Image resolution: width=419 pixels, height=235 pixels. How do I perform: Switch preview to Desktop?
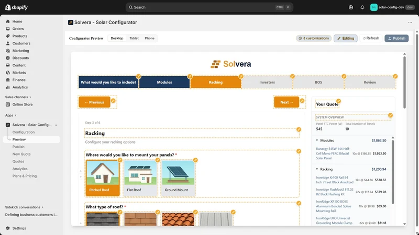pos(117,38)
